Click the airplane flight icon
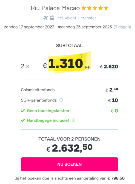Screen dimensions: 135x184 45,18
